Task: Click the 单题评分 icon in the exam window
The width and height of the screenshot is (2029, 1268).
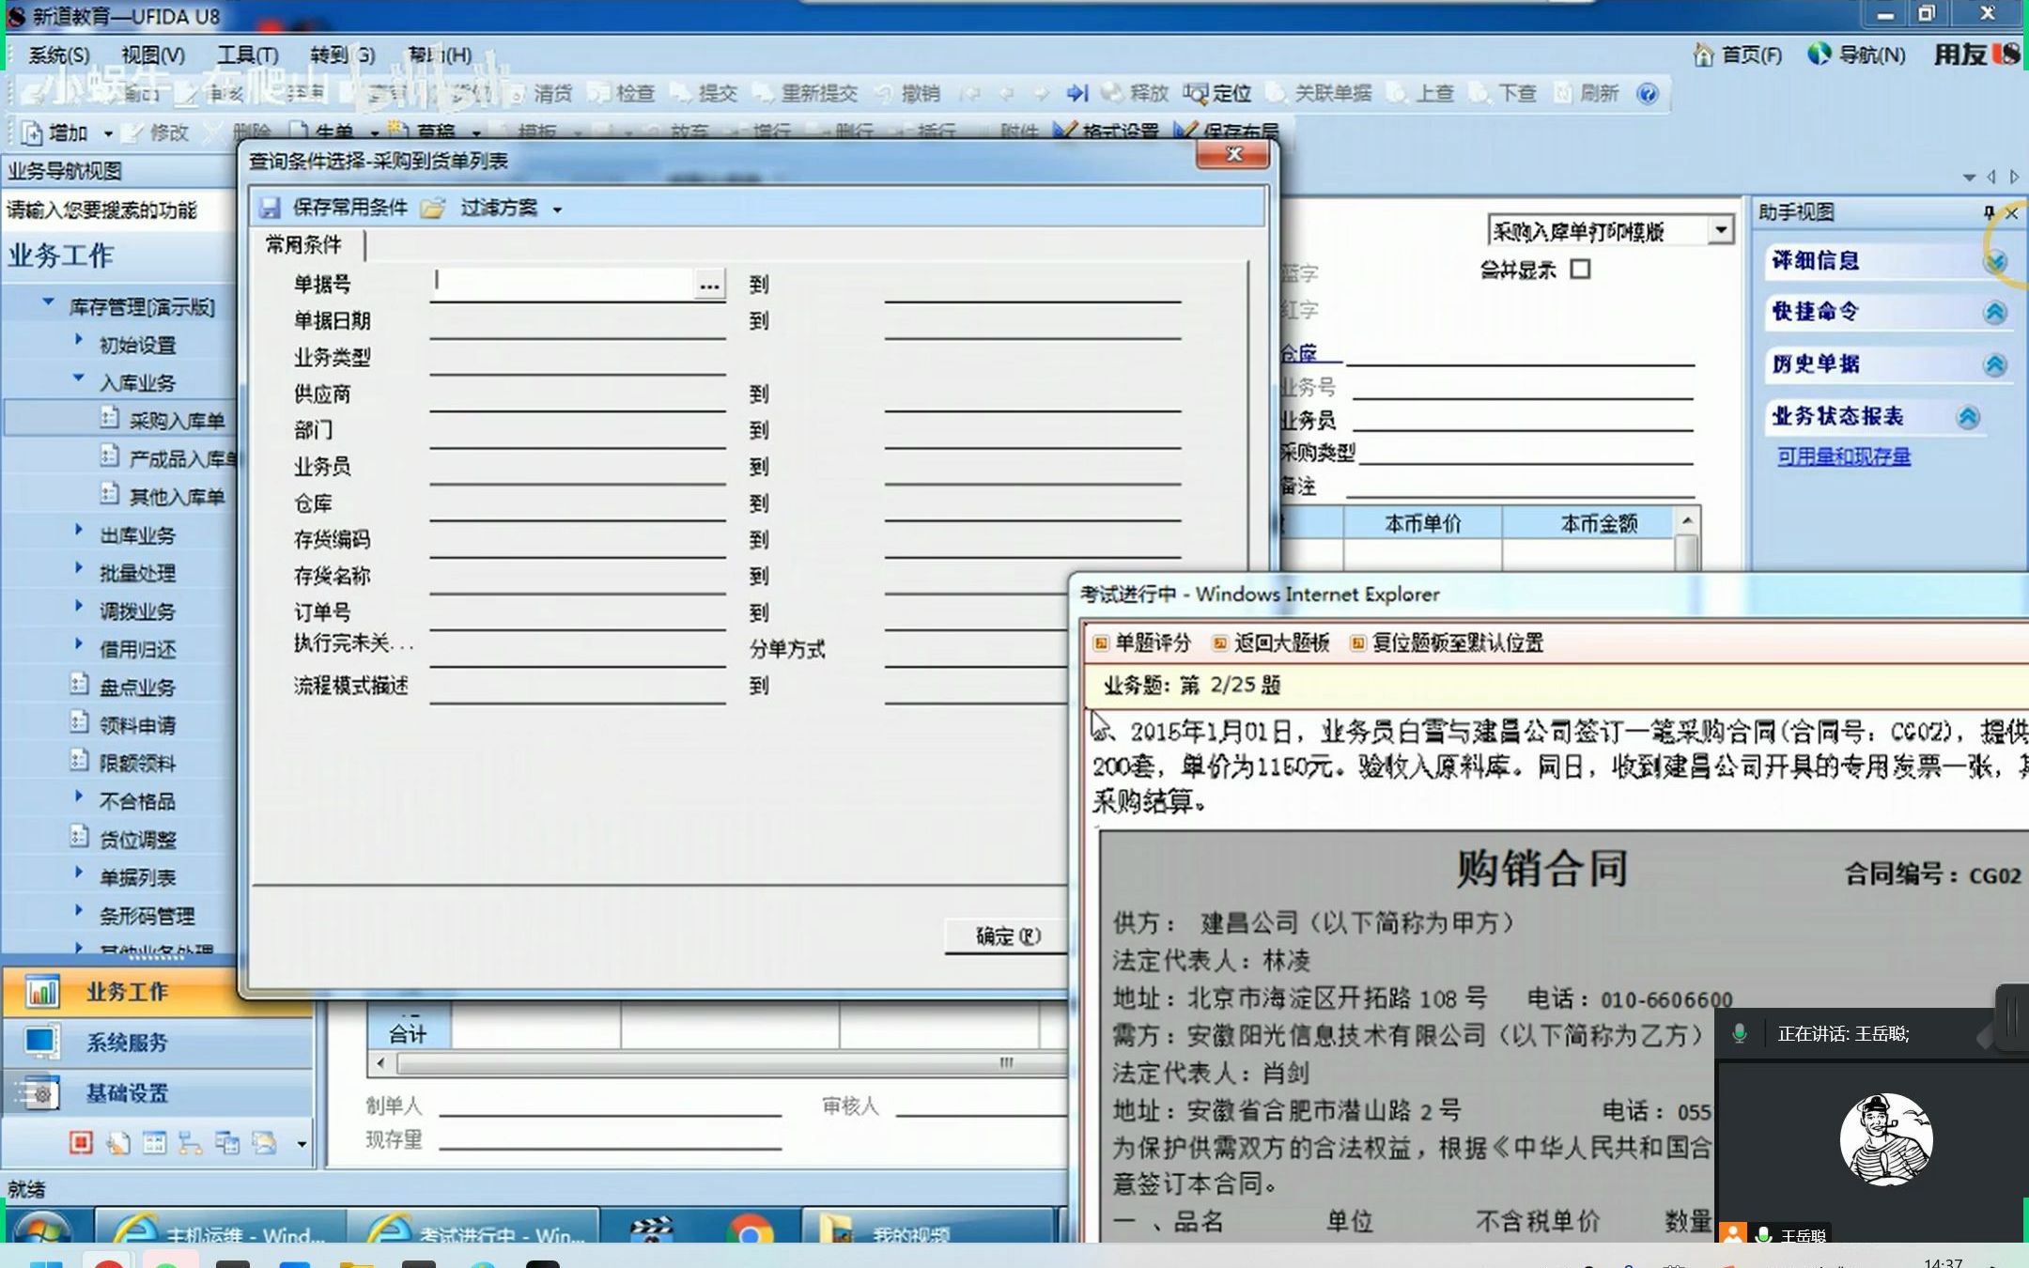Action: click(x=1101, y=643)
